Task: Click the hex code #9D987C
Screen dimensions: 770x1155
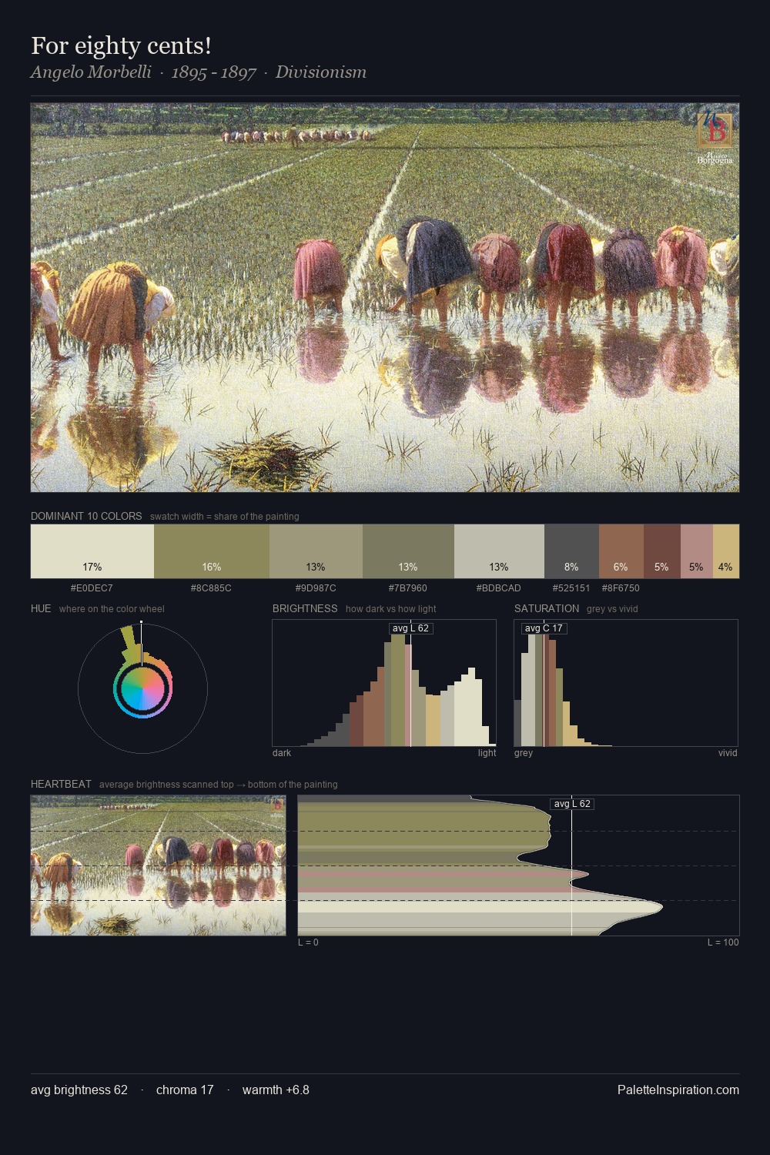Action: pyautogui.click(x=316, y=588)
